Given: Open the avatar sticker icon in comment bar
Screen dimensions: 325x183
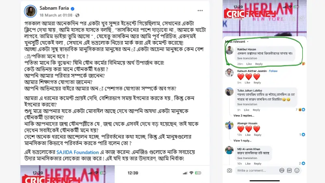Looking at the screenshot, I should [x=282, y=170].
